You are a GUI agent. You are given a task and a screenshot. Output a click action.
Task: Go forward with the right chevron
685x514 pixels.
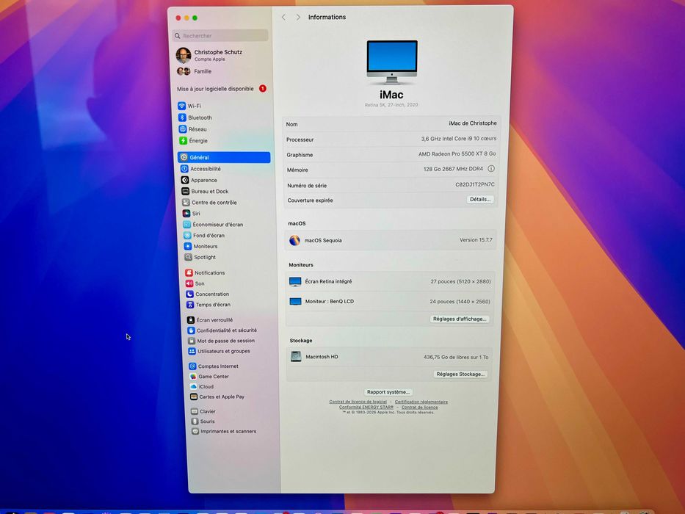pyautogui.click(x=298, y=17)
